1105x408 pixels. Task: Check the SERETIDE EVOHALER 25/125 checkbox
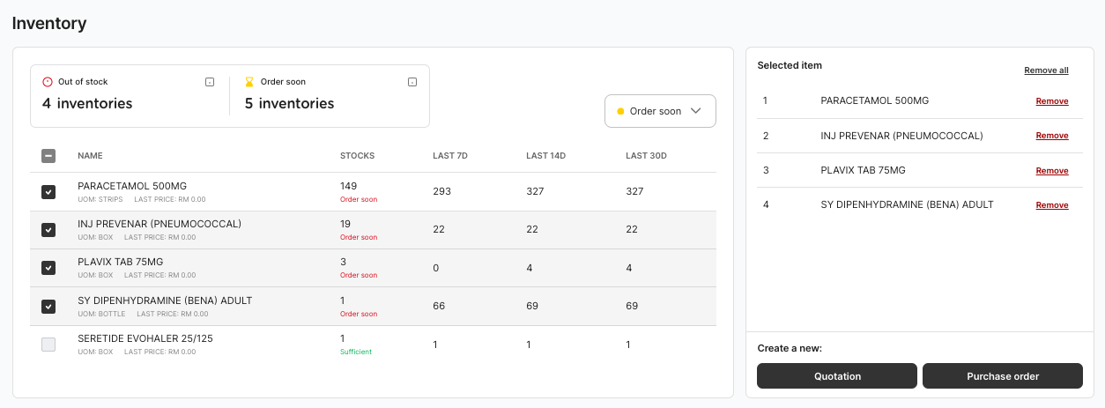pyautogui.click(x=48, y=345)
